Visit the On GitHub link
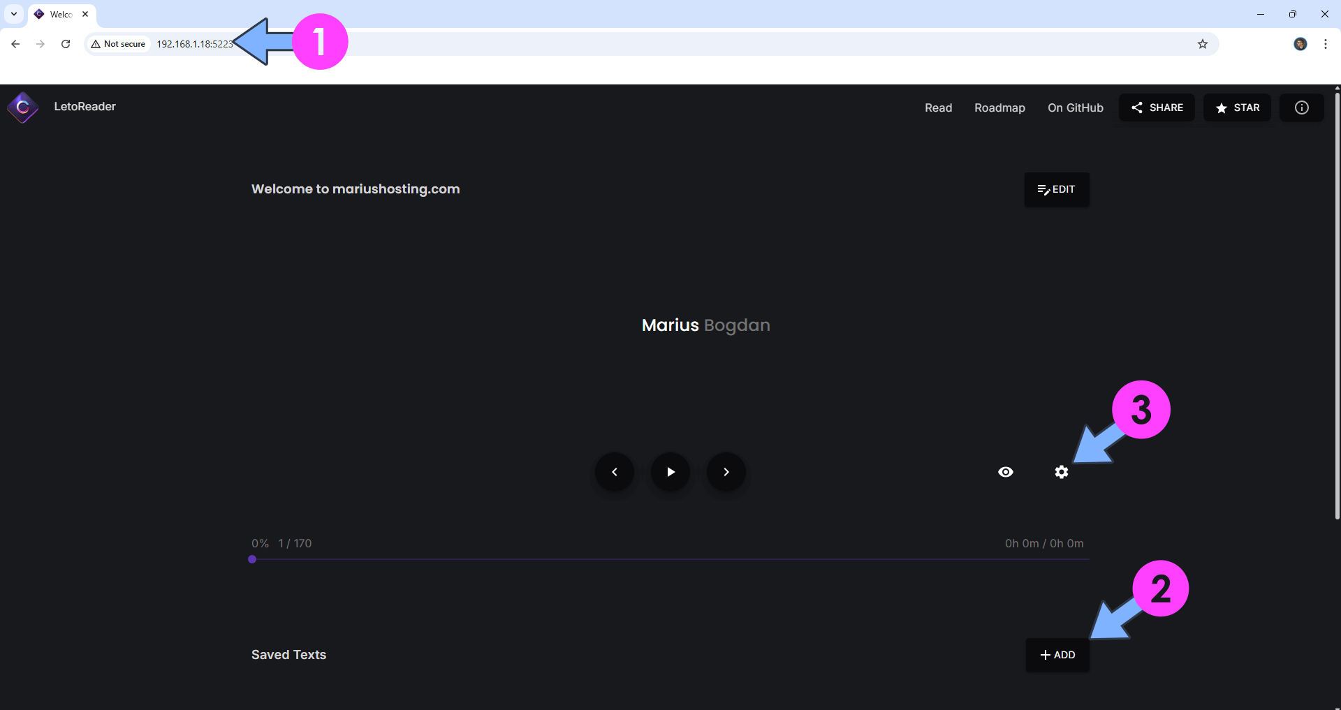 coord(1075,108)
